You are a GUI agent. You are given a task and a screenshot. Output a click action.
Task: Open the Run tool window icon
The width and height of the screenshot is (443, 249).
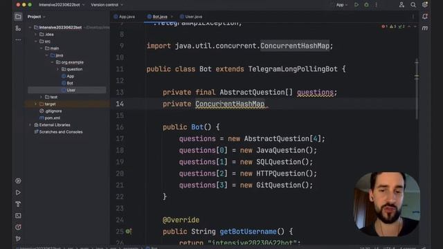click(x=18, y=192)
